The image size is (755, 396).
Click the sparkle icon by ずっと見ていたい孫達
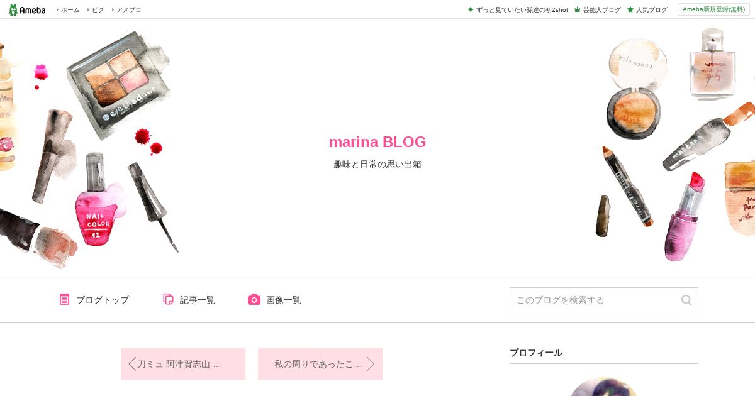pos(470,9)
